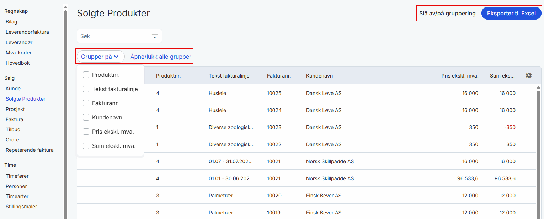Sort by Tekst fakturalinje column header
The height and width of the screenshot is (219, 544).
(x=229, y=76)
